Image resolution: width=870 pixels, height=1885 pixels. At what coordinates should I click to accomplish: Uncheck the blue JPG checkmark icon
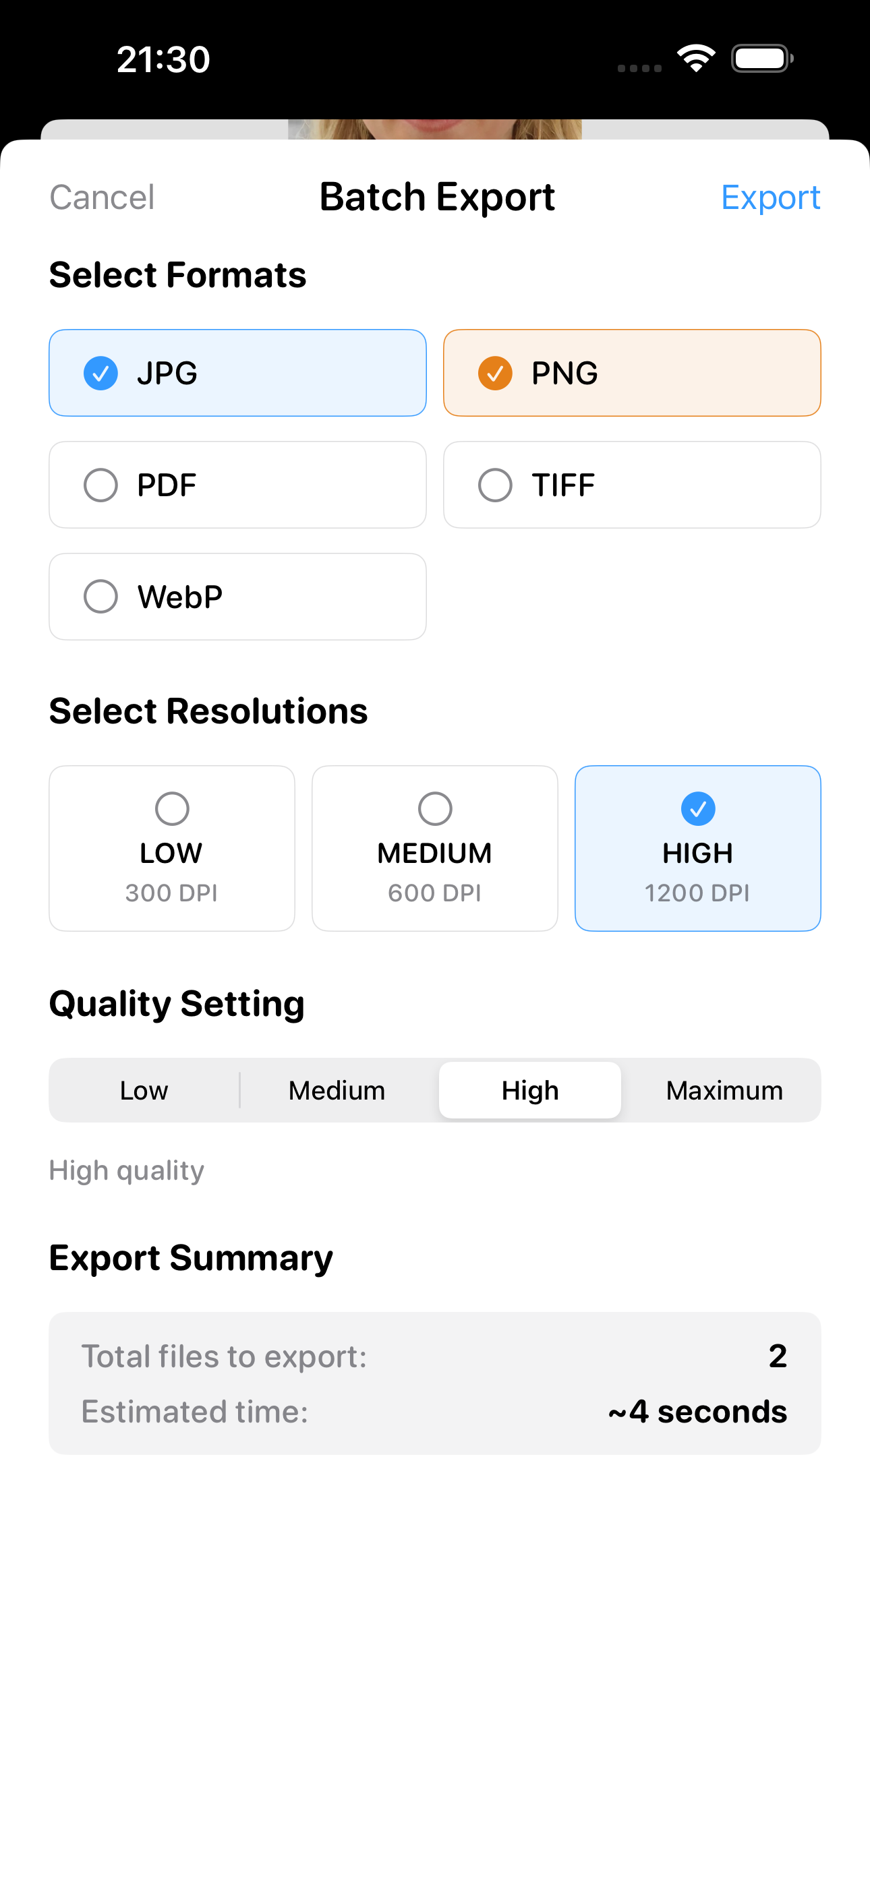tap(100, 373)
